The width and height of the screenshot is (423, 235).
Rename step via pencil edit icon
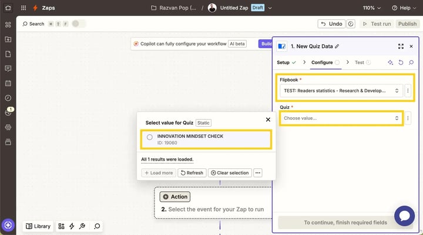[337, 46]
